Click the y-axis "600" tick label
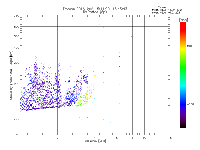The height and width of the screenshot is (150, 200). coord(16,27)
